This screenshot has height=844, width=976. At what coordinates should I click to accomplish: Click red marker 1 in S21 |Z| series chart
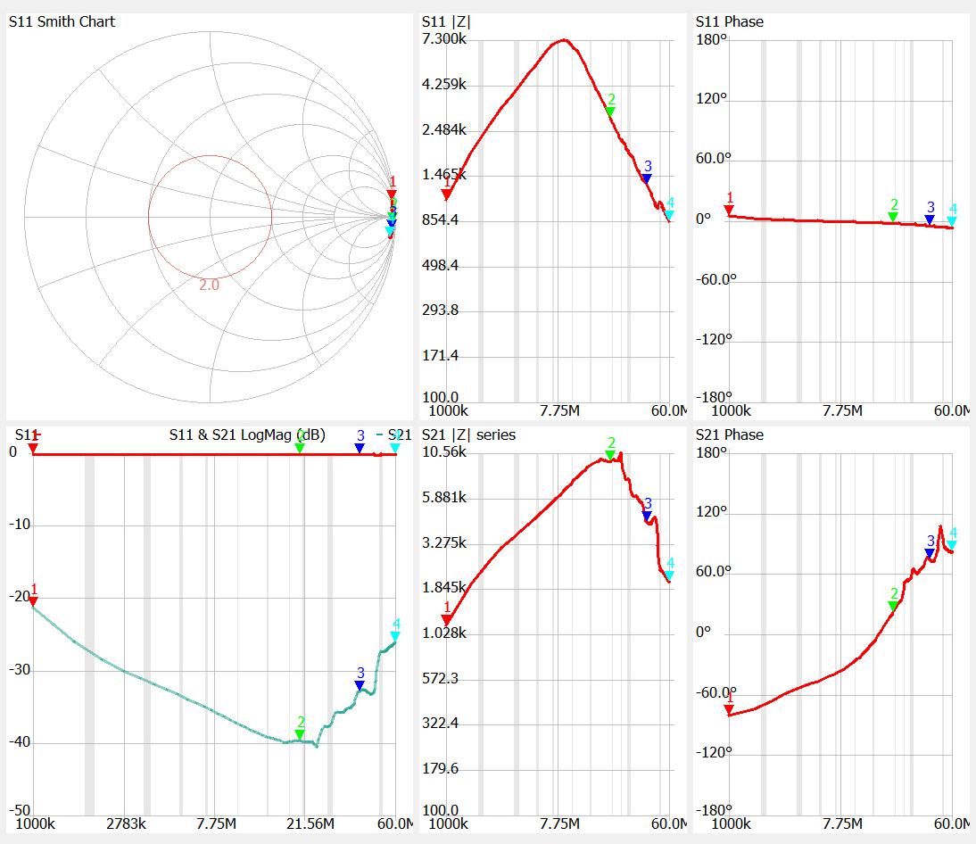pos(447,619)
